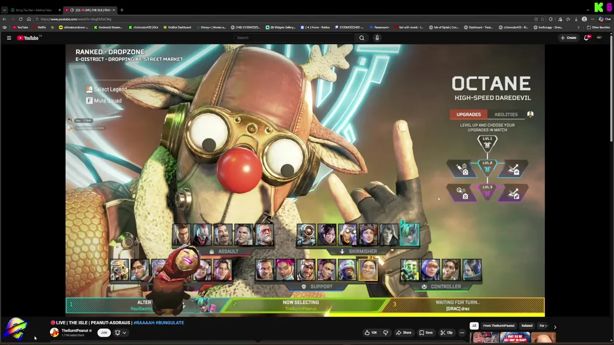Open the browser home page
The width and height of the screenshot is (614, 345).
[x=29, y=19]
